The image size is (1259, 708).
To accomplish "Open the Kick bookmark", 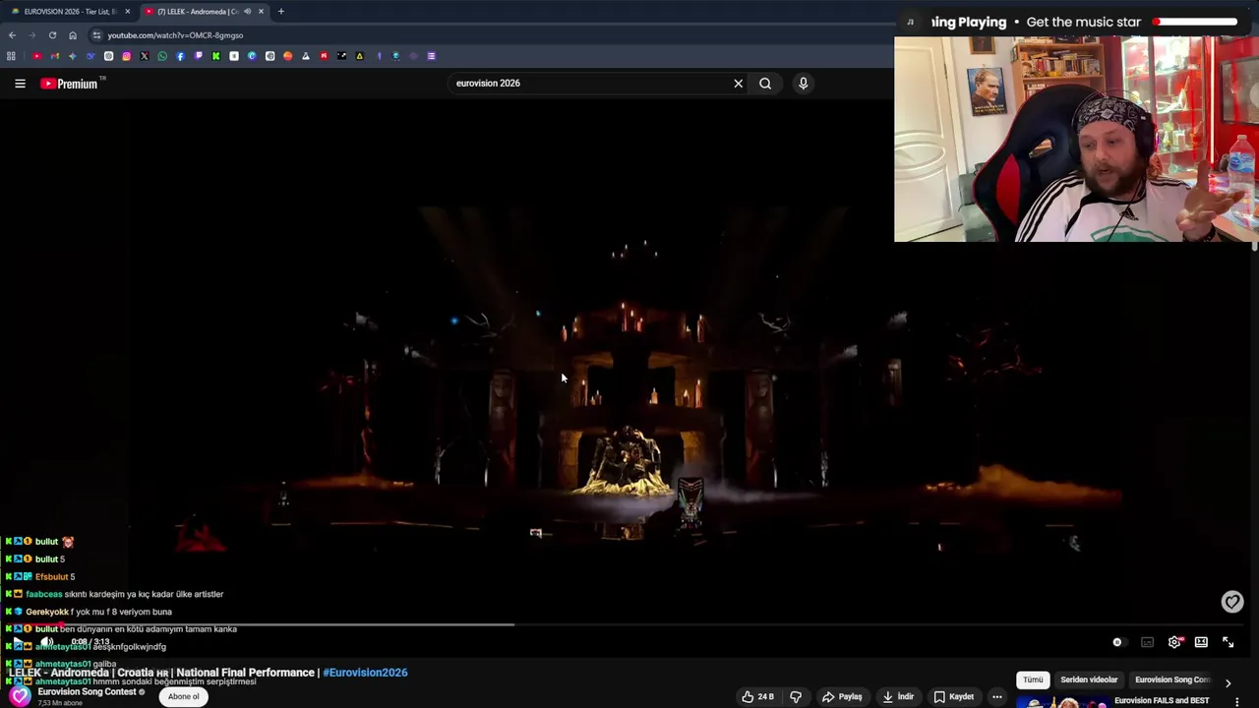I will click(215, 56).
